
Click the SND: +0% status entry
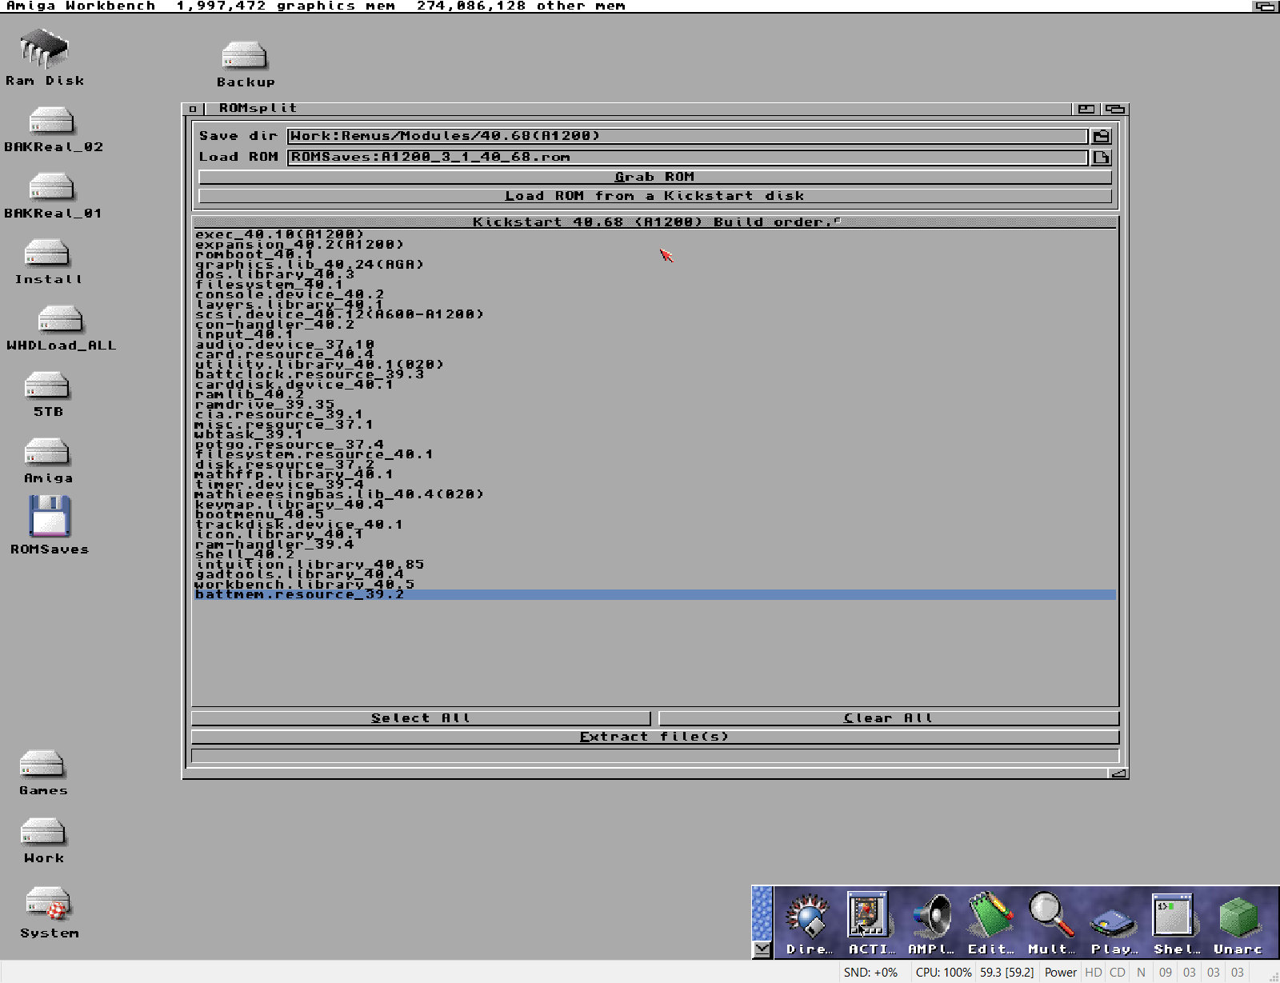pyautogui.click(x=870, y=973)
